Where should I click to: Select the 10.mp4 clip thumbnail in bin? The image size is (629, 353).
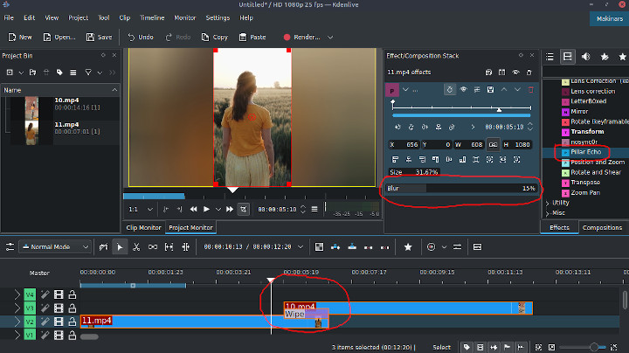(31, 107)
